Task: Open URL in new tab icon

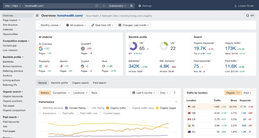Action: point(97,6)
